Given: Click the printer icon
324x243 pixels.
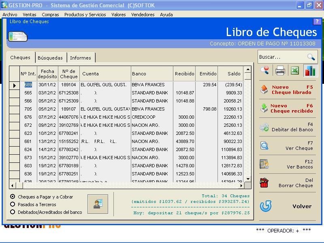Looking at the screenshot, I should click(x=280, y=71).
